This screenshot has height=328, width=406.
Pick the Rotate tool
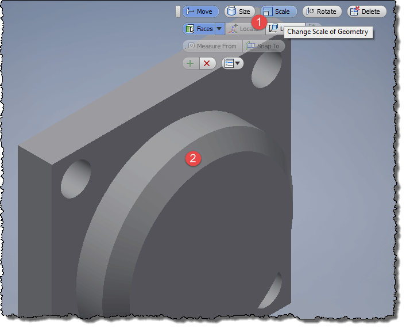(x=322, y=12)
